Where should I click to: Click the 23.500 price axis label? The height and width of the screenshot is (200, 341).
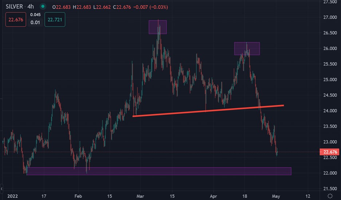pyautogui.click(x=330, y=126)
